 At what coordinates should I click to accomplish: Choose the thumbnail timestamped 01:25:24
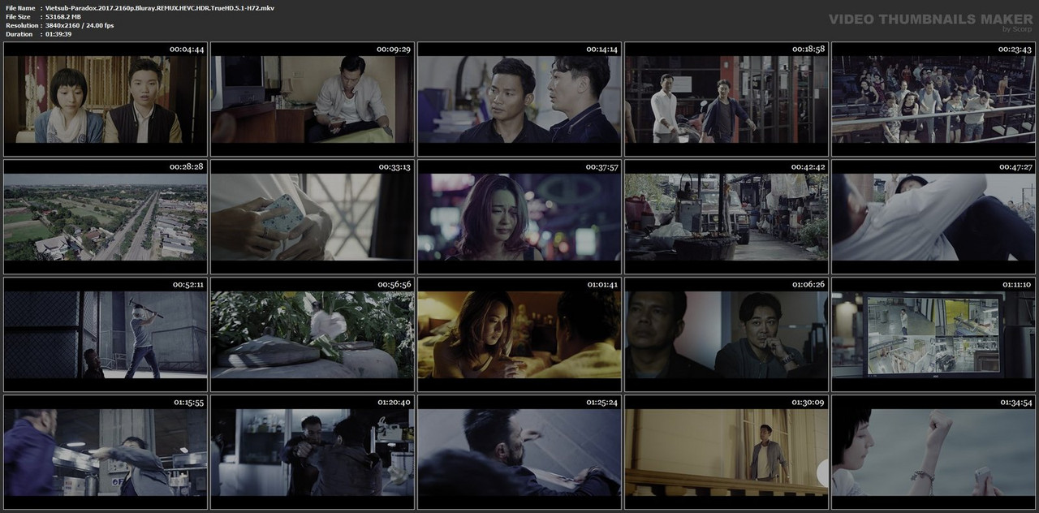519,452
